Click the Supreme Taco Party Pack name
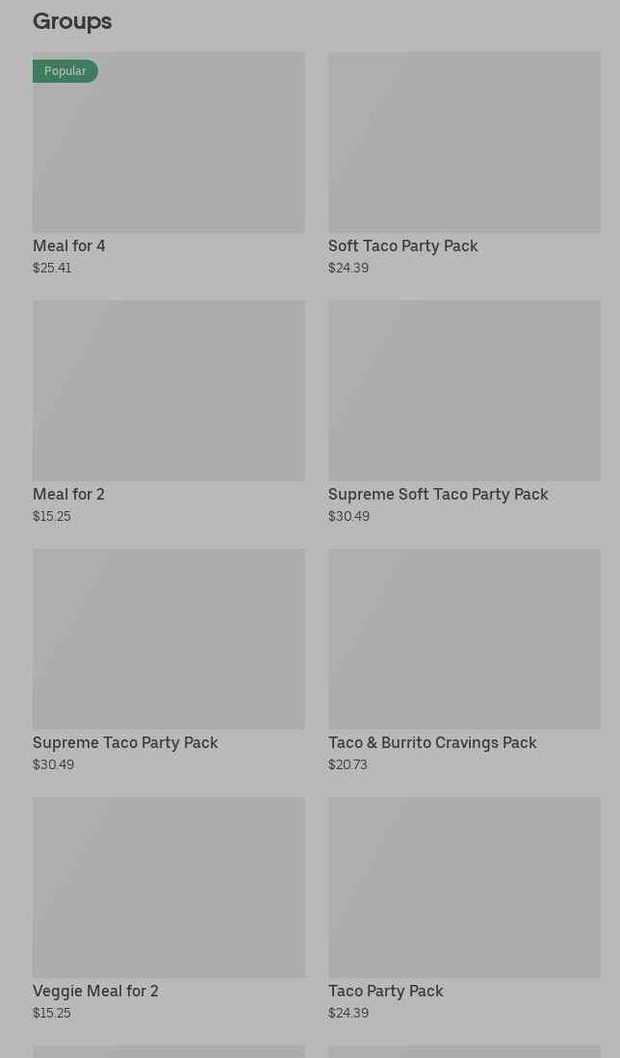This screenshot has height=1058, width=620. pos(125,743)
